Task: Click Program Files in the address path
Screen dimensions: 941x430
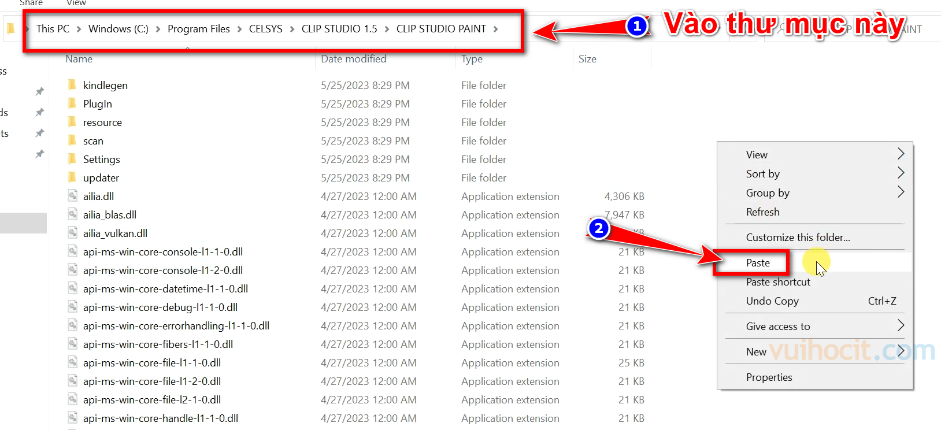Action: tap(198, 29)
